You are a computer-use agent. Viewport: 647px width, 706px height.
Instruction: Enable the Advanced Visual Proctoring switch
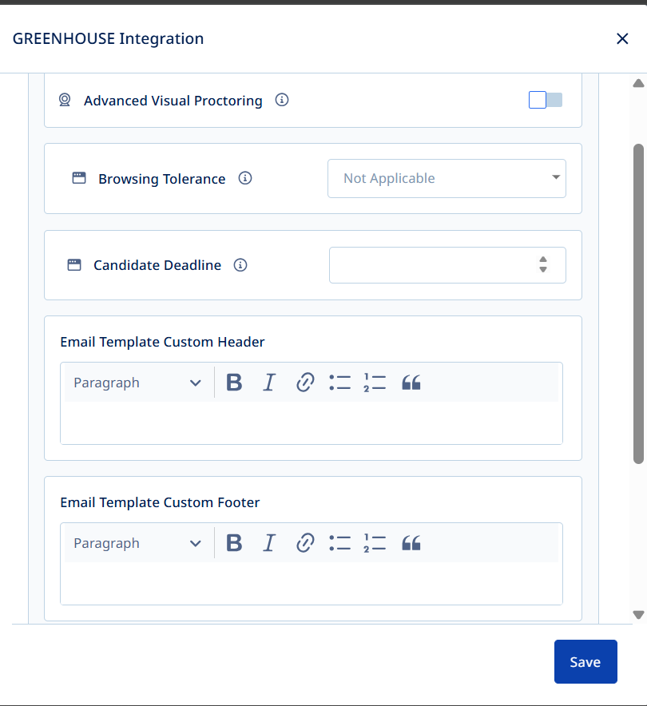(x=546, y=100)
